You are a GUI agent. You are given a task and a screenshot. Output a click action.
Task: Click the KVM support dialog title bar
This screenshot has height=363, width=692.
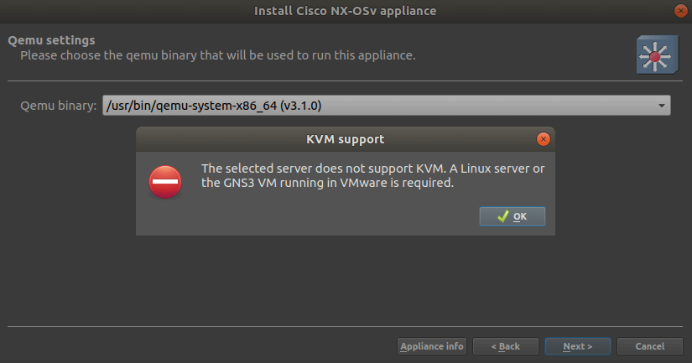click(x=345, y=138)
